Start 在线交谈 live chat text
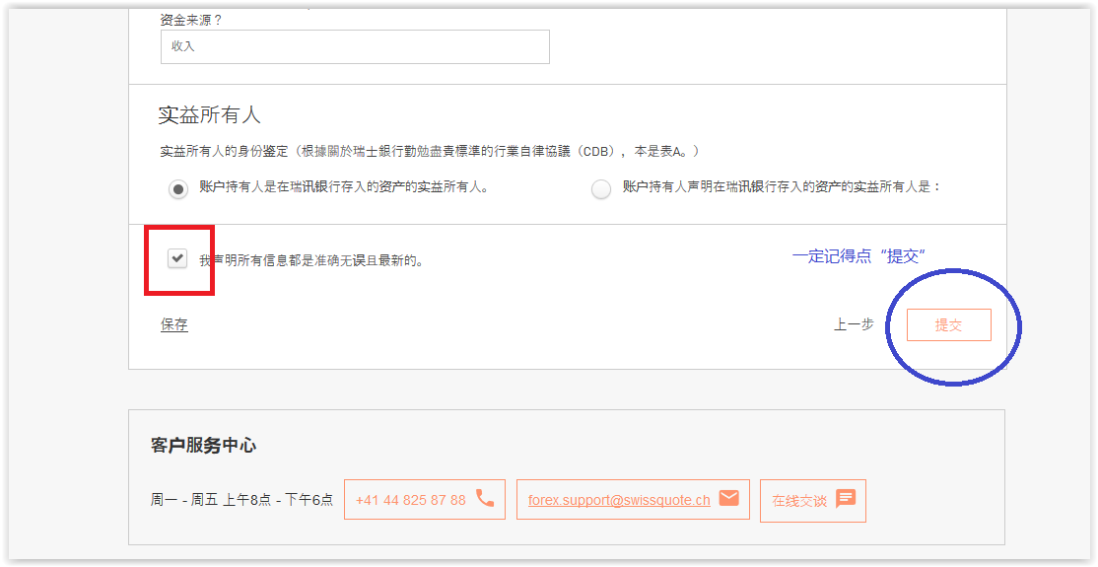This screenshot has height=567, width=1098. tap(799, 501)
